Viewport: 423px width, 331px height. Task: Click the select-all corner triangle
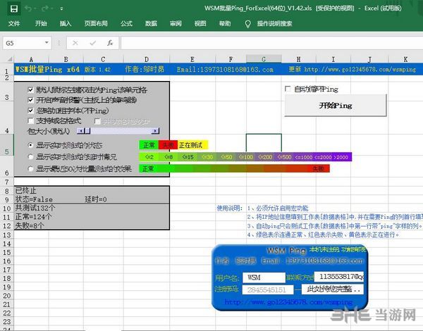[9, 59]
